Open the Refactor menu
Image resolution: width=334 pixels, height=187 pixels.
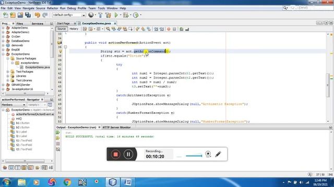coord(52,8)
